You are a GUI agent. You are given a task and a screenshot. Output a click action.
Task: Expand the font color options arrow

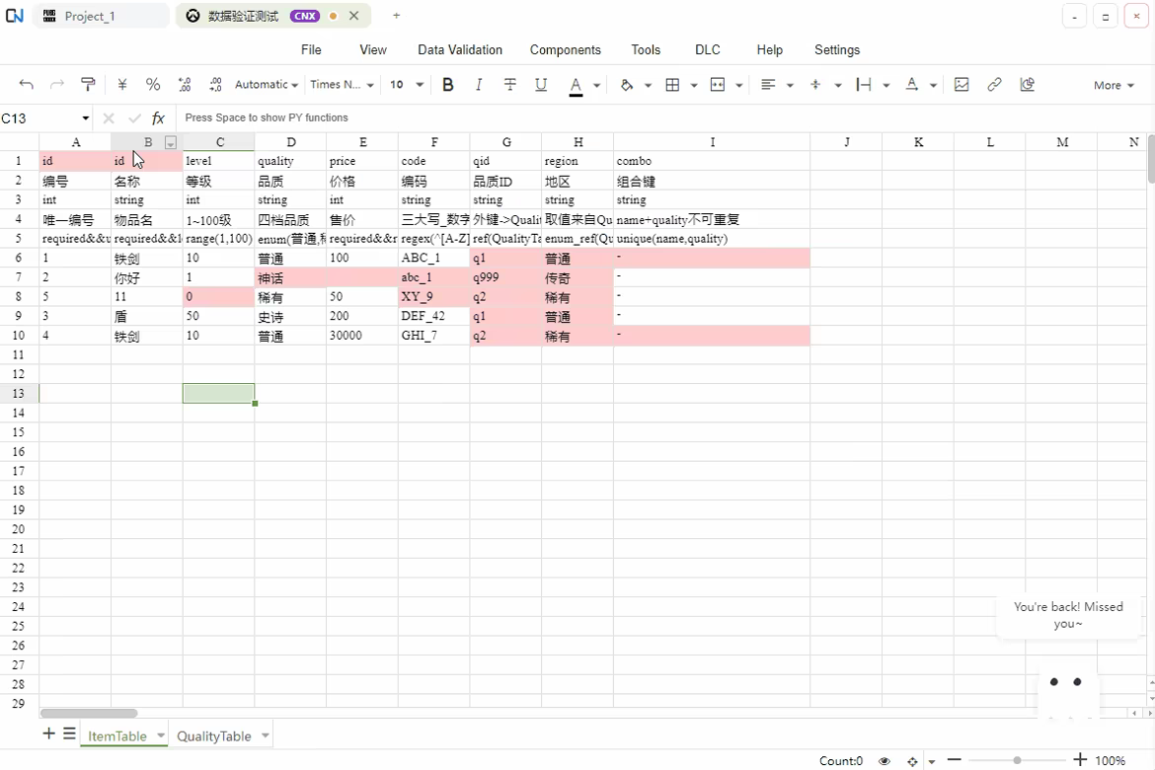click(596, 86)
